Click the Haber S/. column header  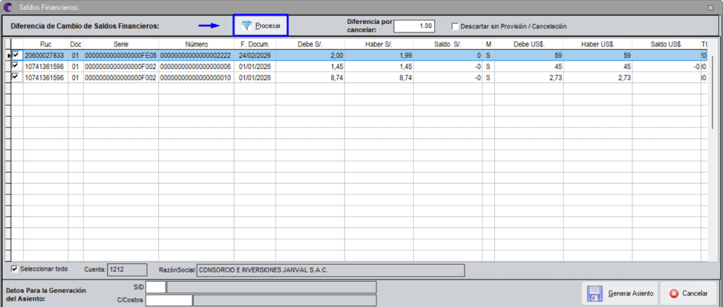pyautogui.click(x=379, y=44)
